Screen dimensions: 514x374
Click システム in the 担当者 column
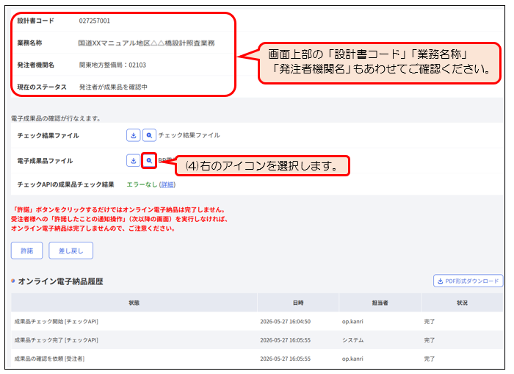click(352, 340)
